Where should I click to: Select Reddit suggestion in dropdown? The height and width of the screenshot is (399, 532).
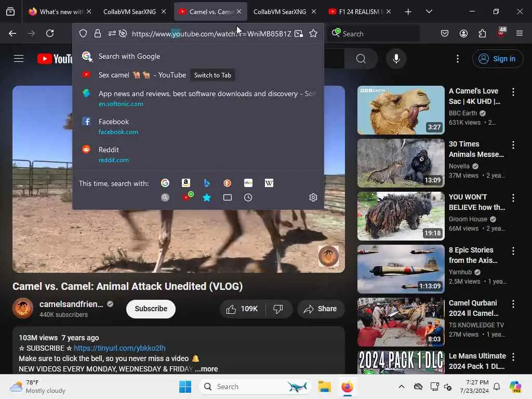pos(198,154)
